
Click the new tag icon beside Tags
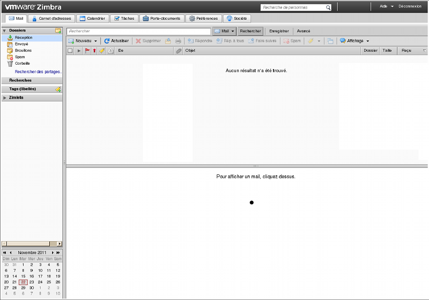click(x=58, y=89)
